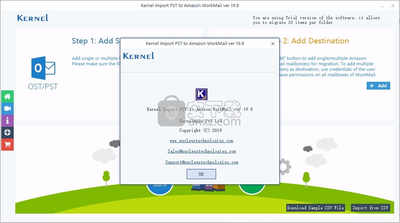Open the info sidebar icon
The image size is (400, 223).
point(7,120)
